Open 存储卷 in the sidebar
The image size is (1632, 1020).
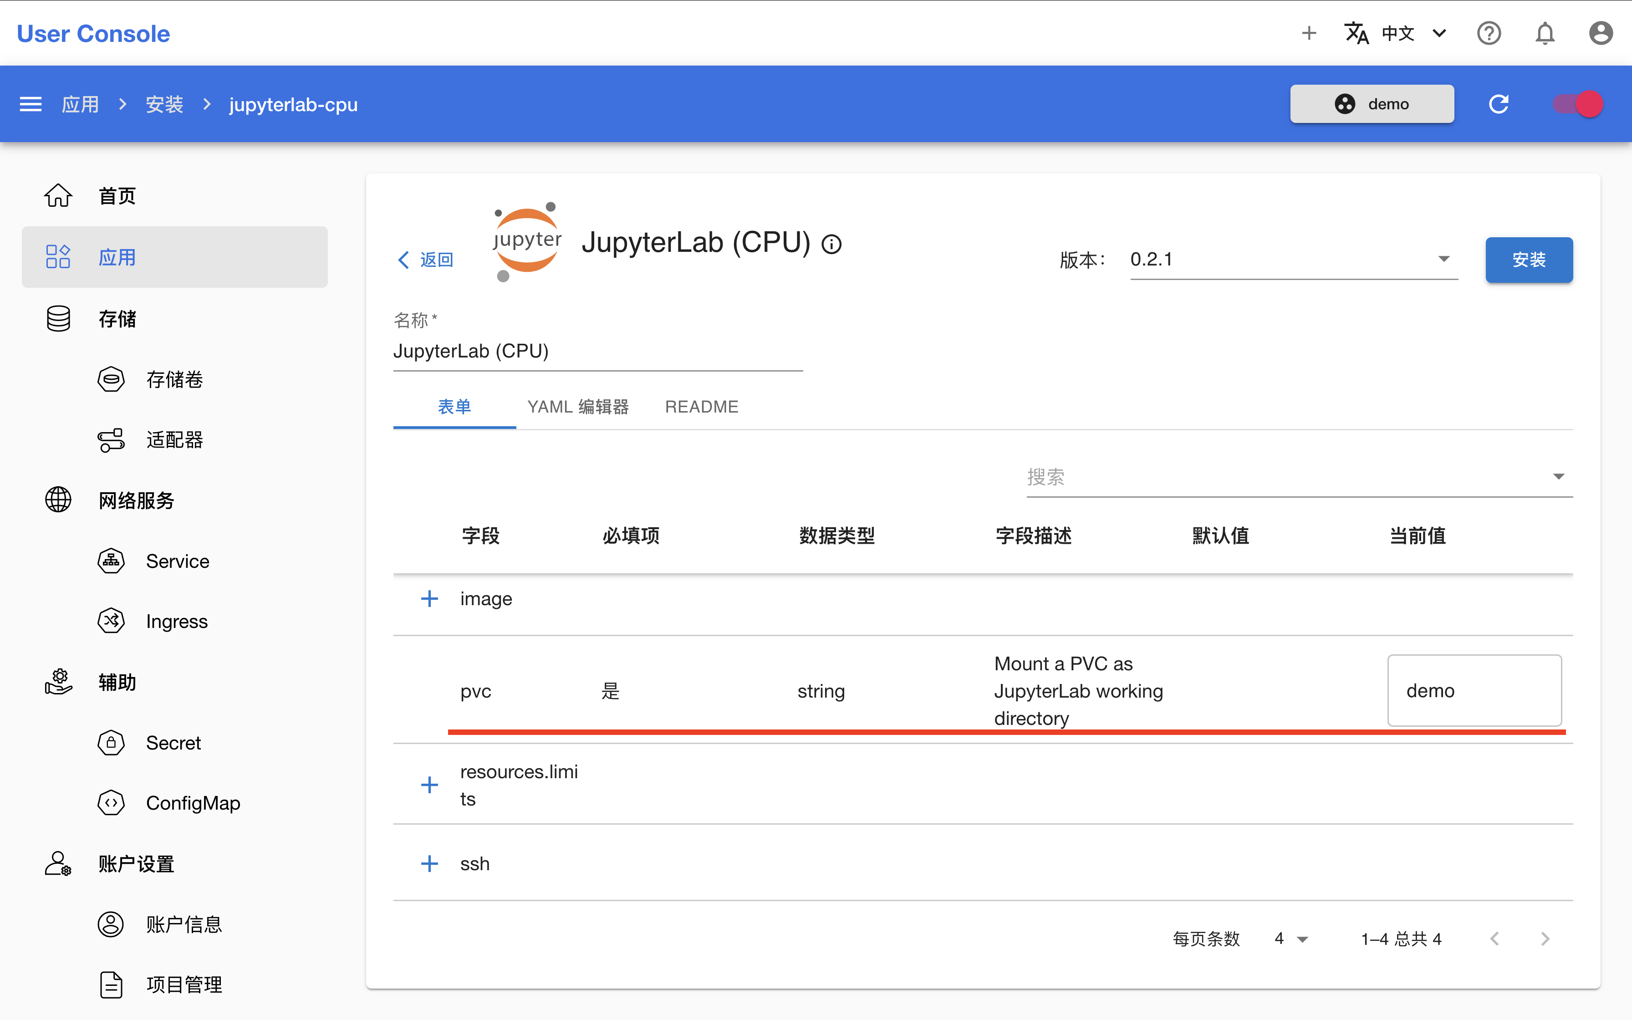(x=174, y=379)
